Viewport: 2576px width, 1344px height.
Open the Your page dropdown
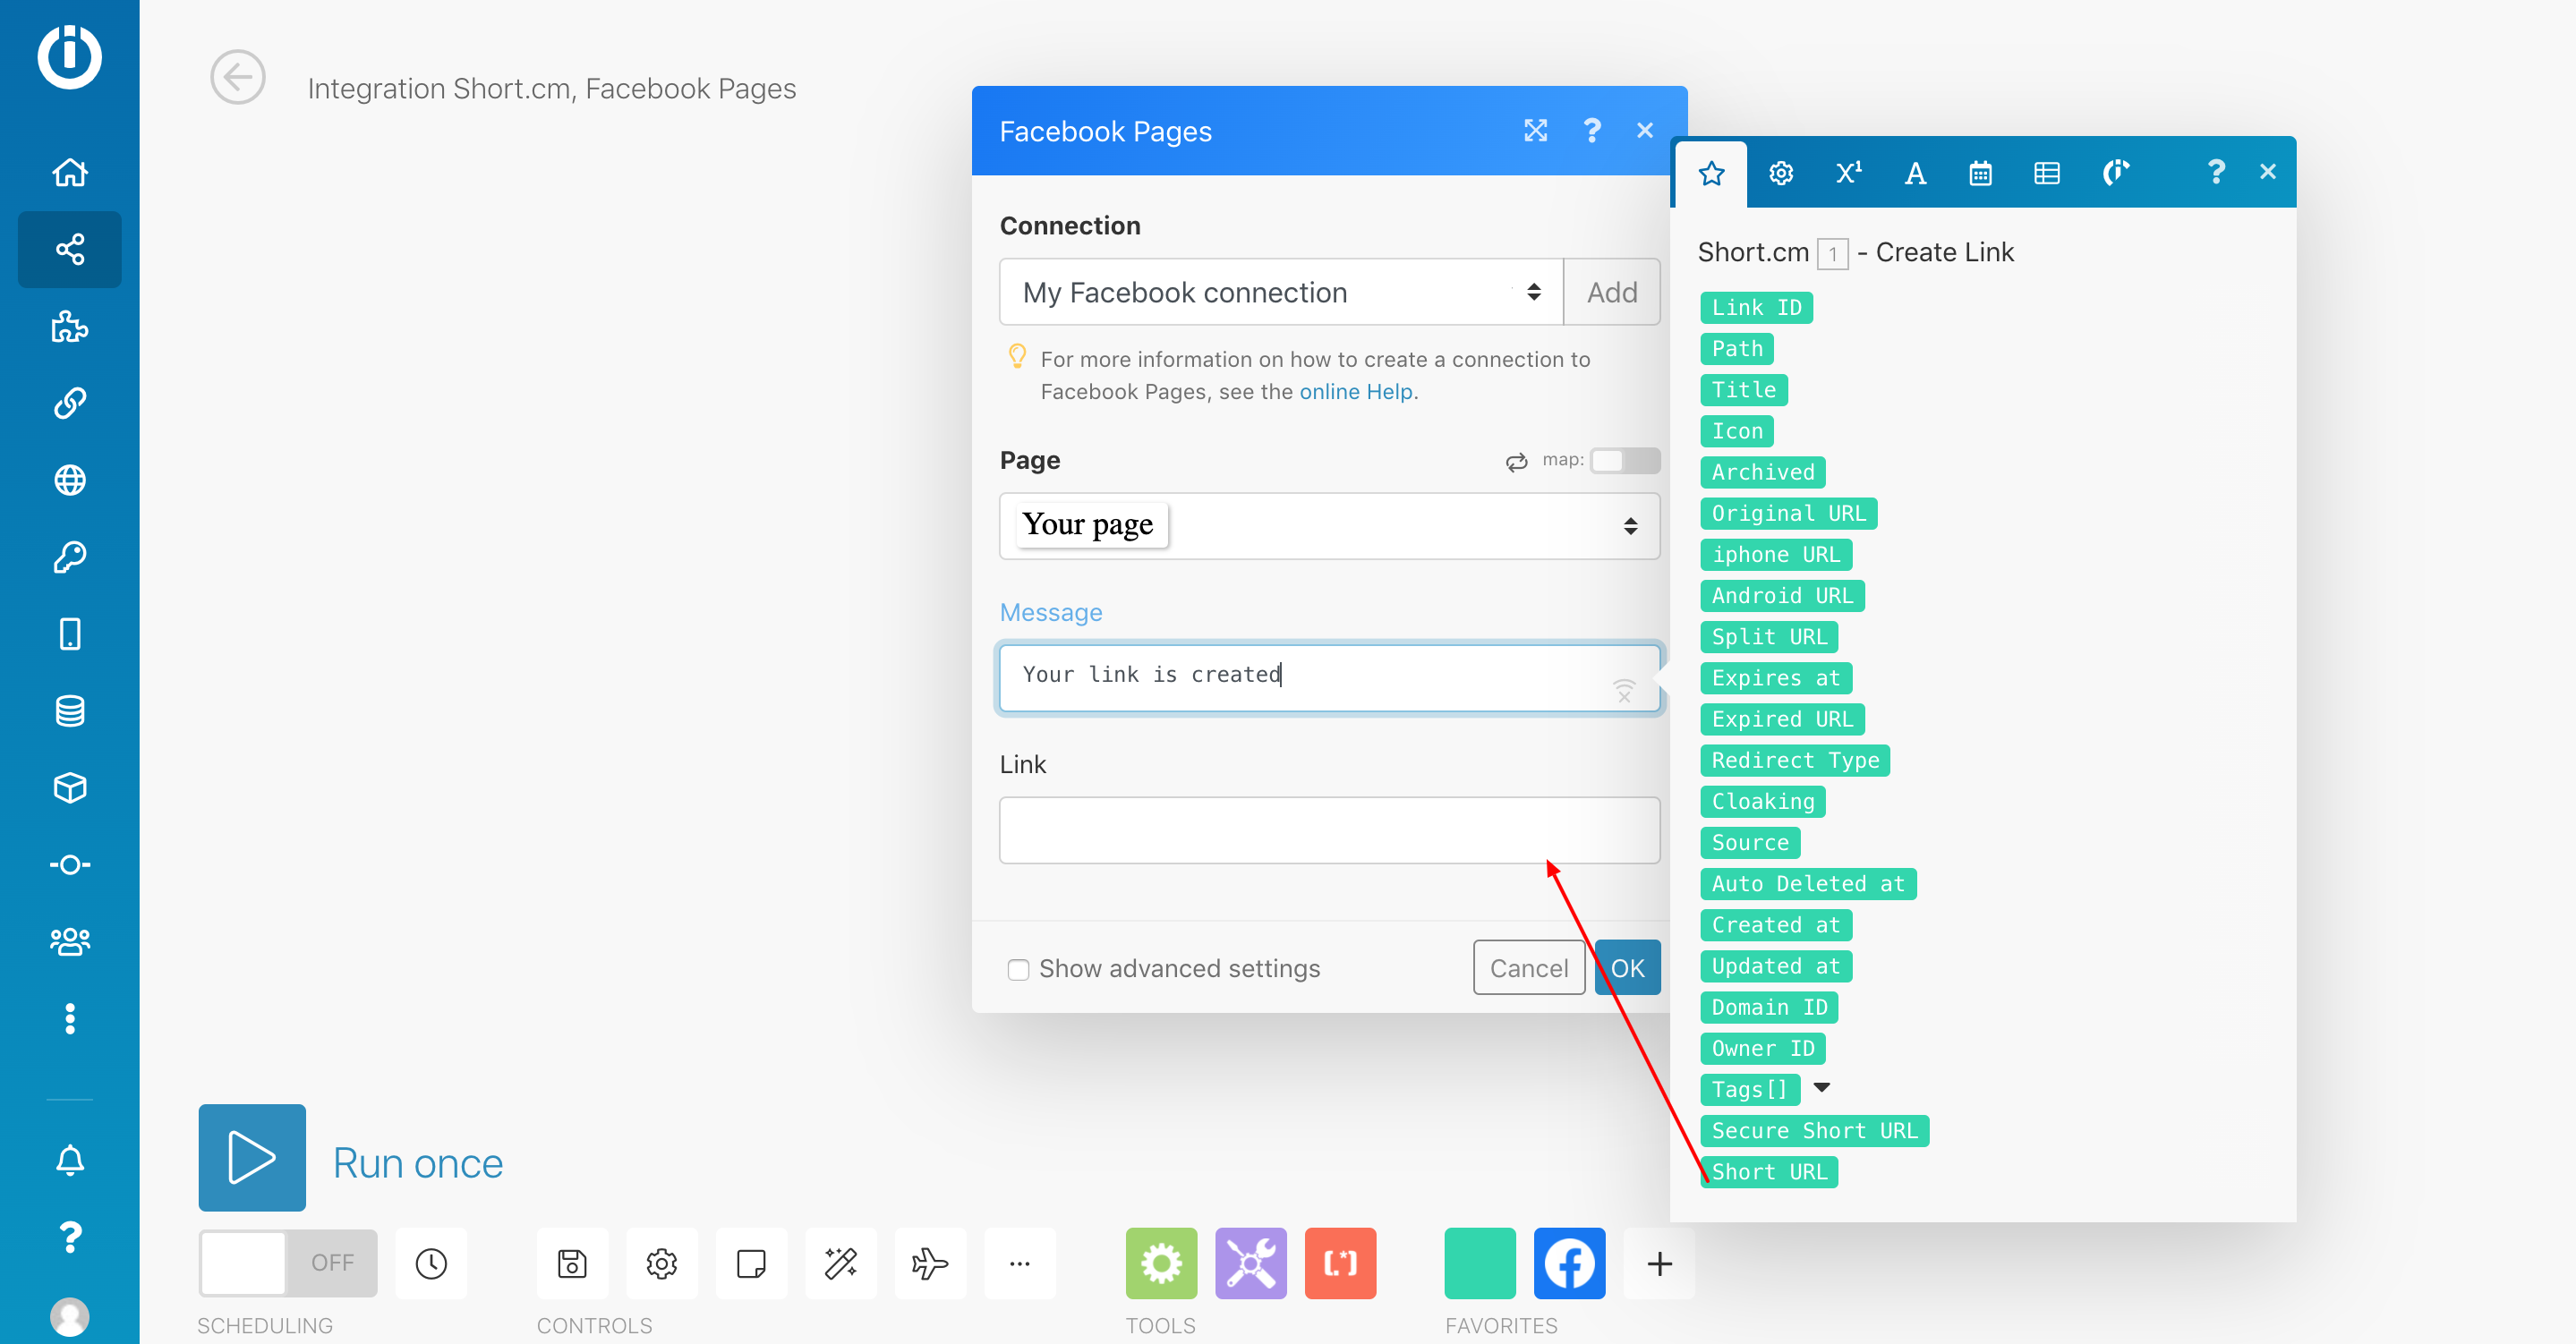pyautogui.click(x=1328, y=526)
